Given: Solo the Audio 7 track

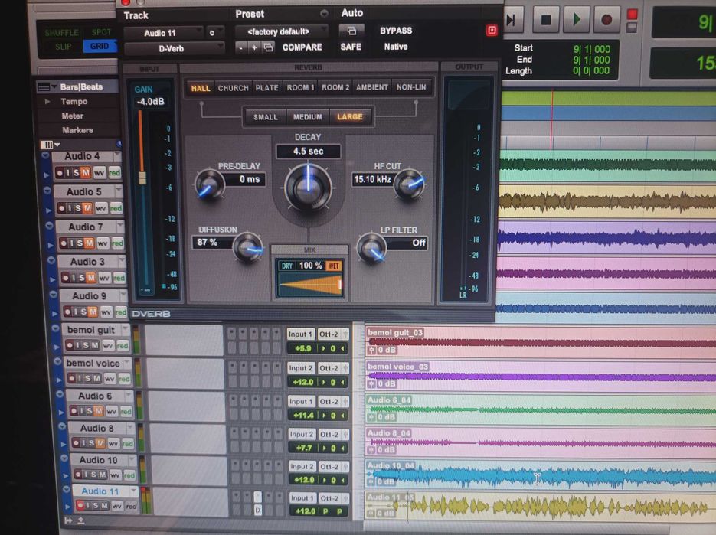Looking at the screenshot, I should coord(80,243).
